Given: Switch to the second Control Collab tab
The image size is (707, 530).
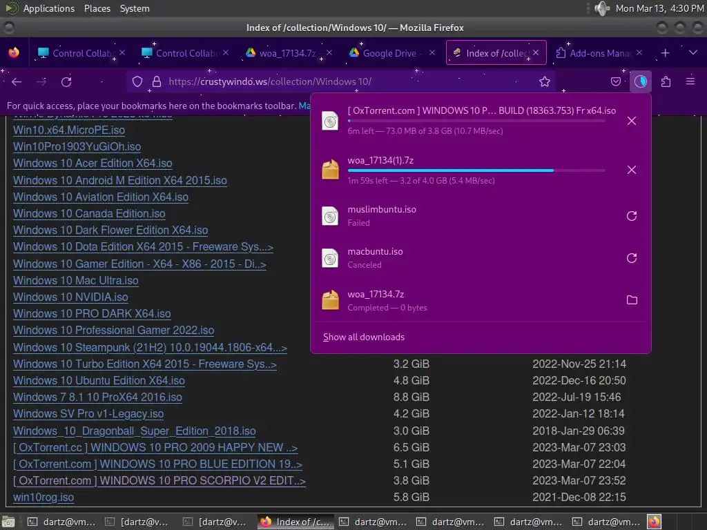Looking at the screenshot, I should (184, 53).
